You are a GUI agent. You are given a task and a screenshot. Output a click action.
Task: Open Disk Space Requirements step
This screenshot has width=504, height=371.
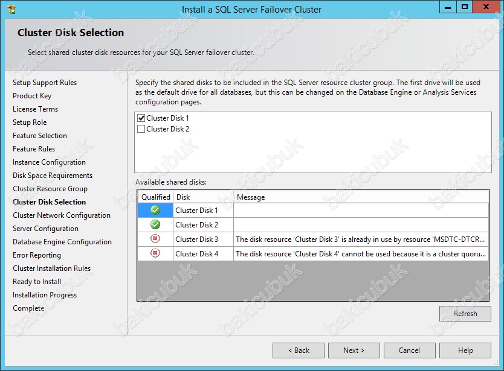53,175
